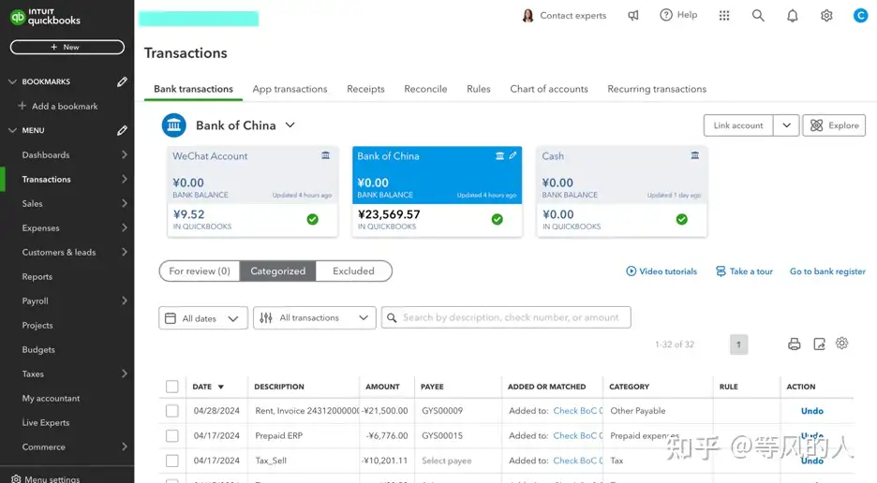The width and height of the screenshot is (877, 483).
Task: Open the All dates dropdown
Action: [x=203, y=318]
